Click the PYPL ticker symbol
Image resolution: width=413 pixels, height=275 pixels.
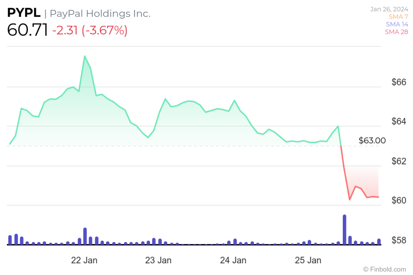pos(24,13)
